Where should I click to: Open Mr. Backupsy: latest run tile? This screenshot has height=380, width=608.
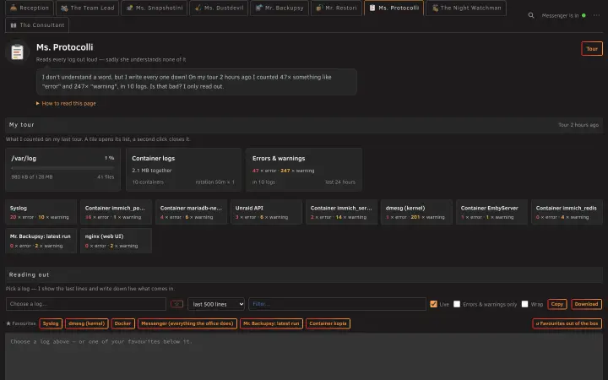[x=41, y=241]
